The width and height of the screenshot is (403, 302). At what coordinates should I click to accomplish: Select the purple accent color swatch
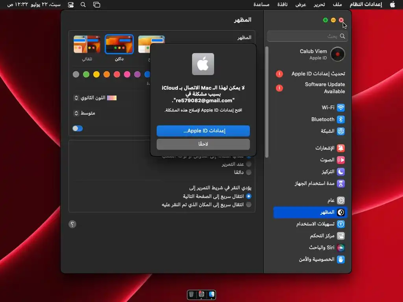click(137, 74)
